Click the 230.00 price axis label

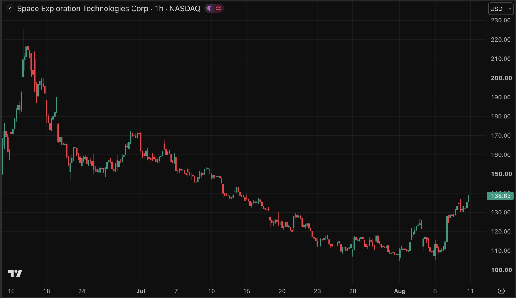coord(501,20)
